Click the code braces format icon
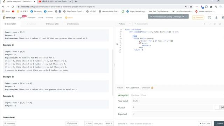Viewport: 224px width, 126px height. point(210,24)
